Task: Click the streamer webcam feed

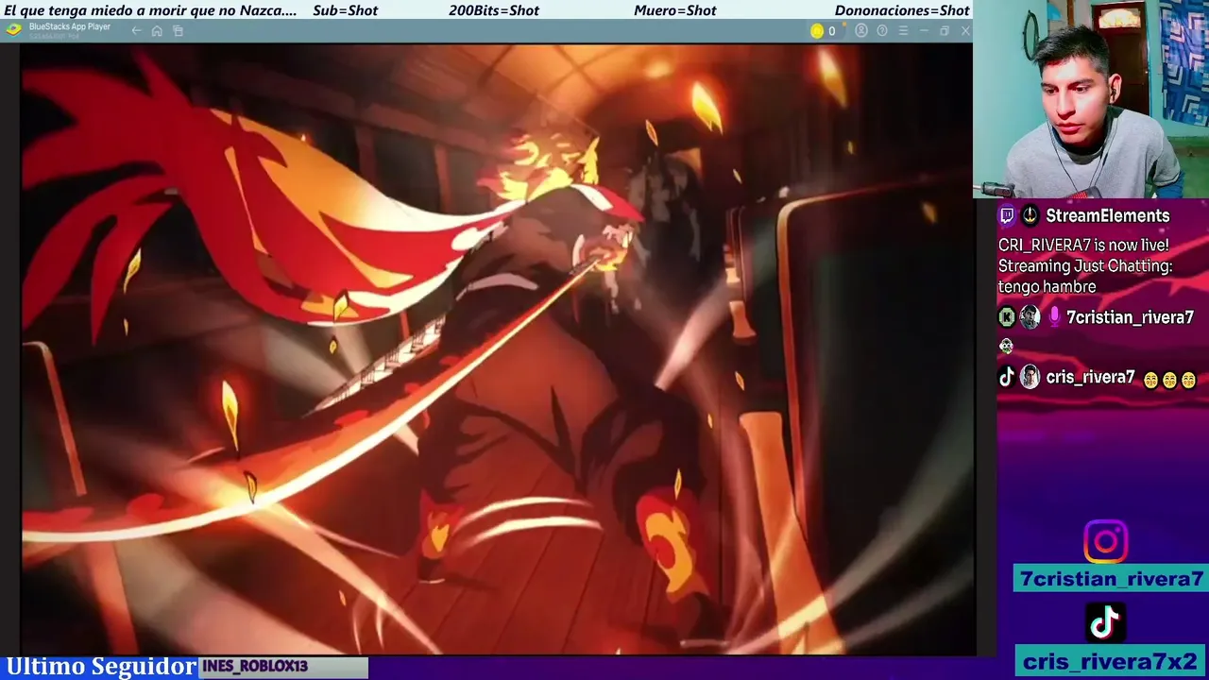Action: coord(1091,99)
